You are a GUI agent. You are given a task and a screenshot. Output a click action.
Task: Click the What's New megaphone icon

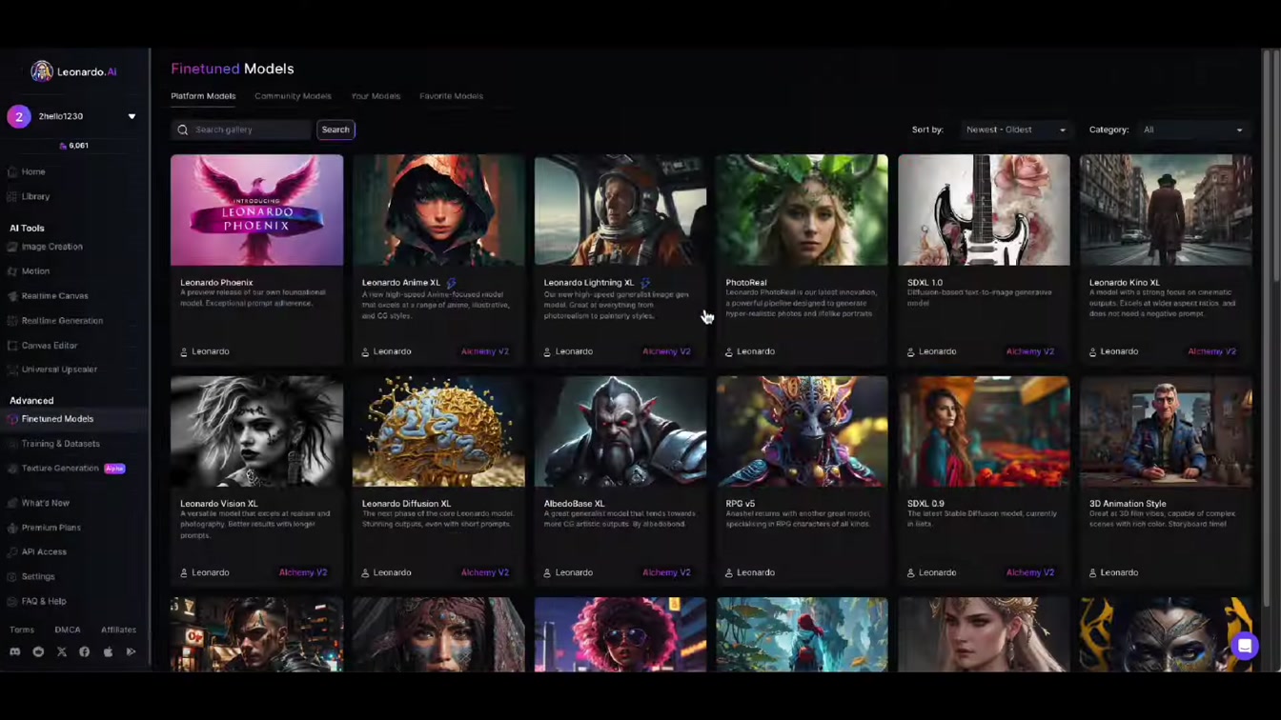click(x=12, y=503)
